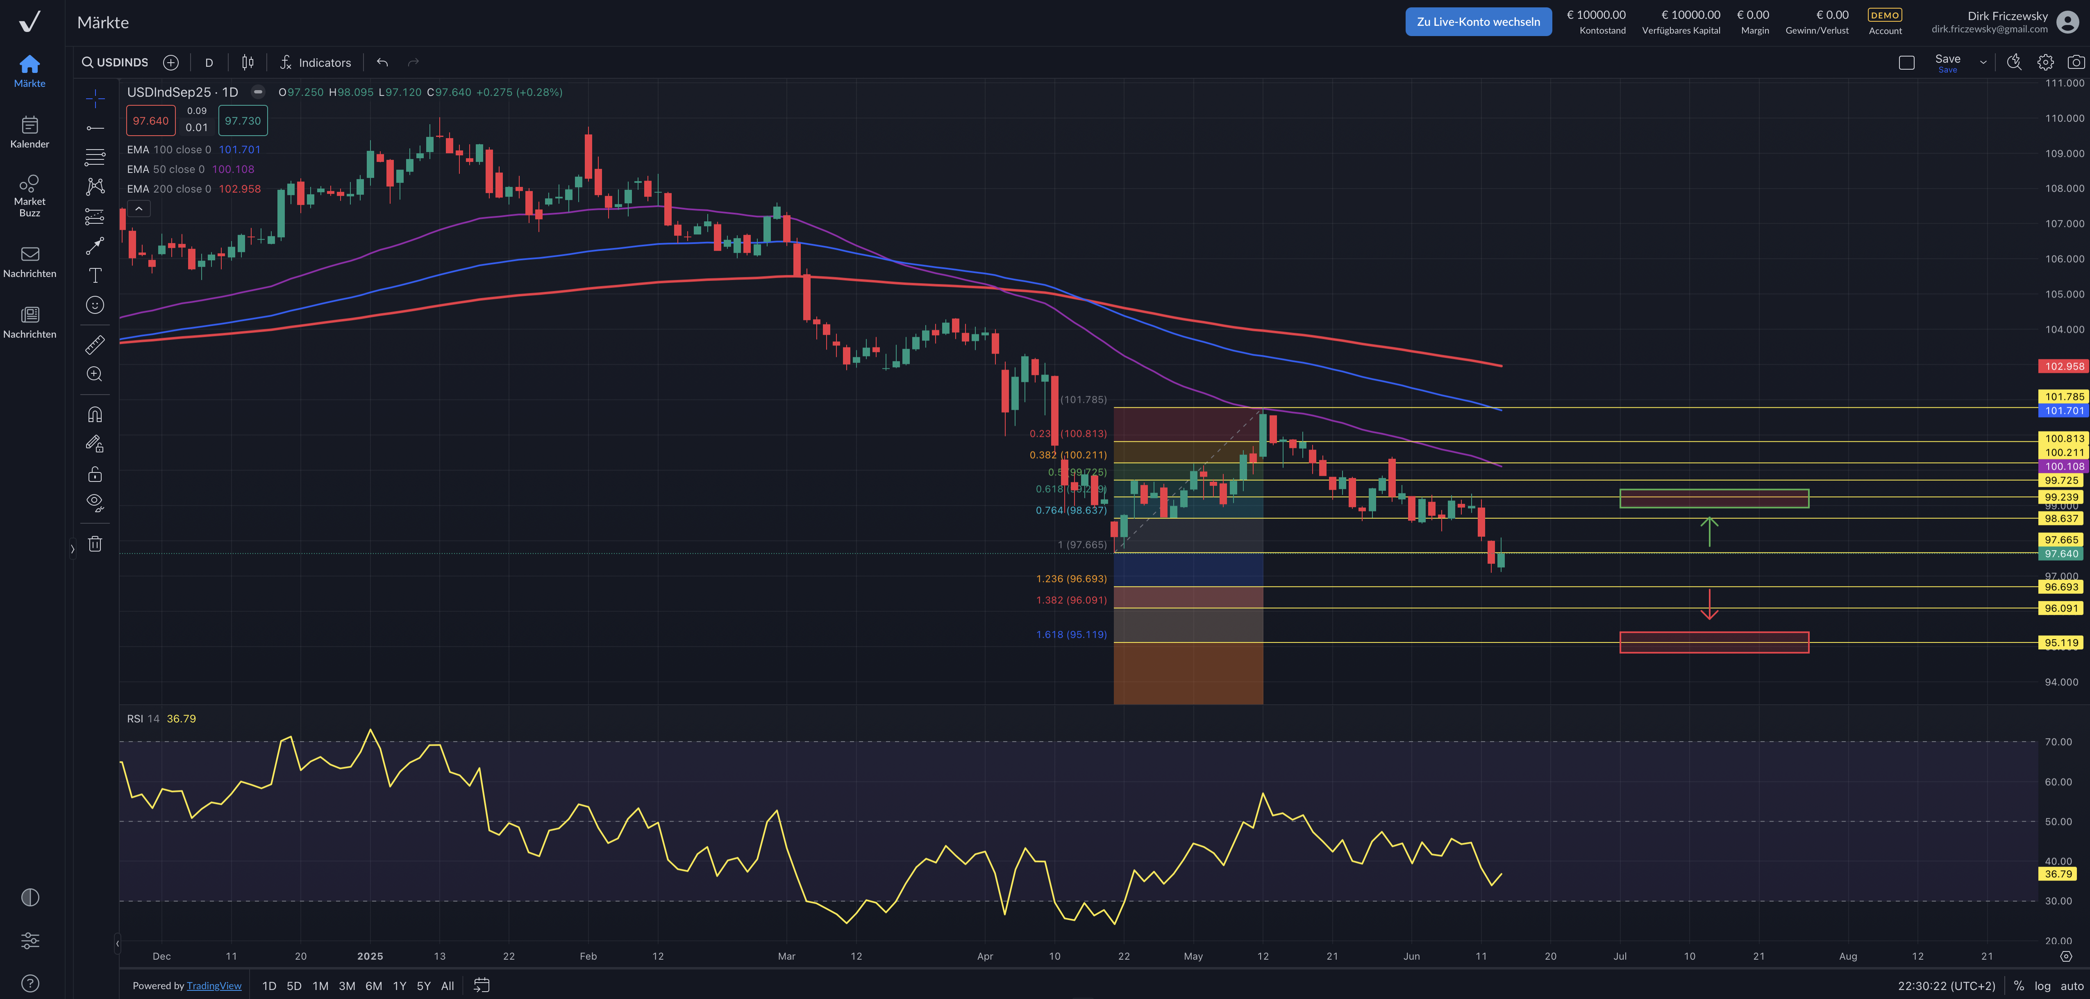Remove drawings with the trash icon
This screenshot has width=2090, height=999.
pyautogui.click(x=95, y=543)
